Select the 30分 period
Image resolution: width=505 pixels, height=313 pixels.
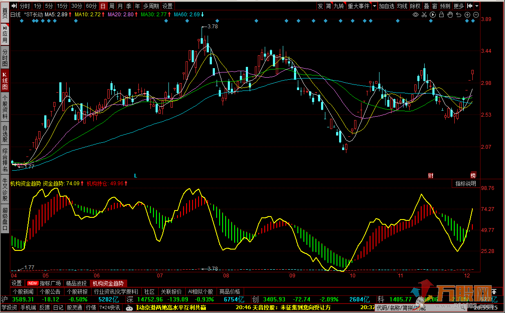point(77,6)
